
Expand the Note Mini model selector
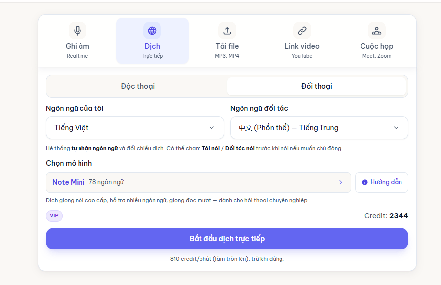click(199, 182)
